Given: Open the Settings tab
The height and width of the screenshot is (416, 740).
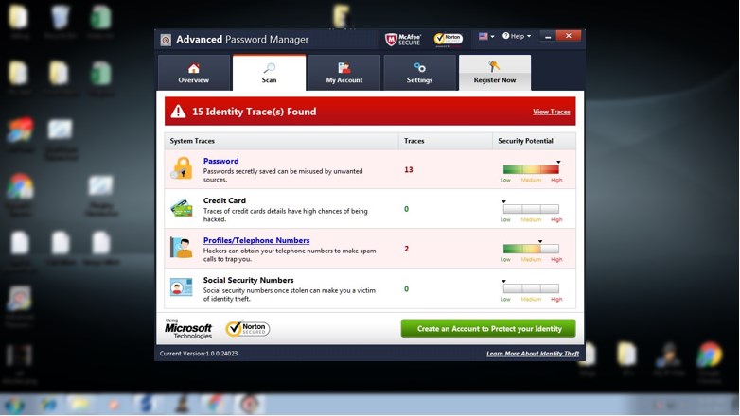Looking at the screenshot, I should point(419,73).
